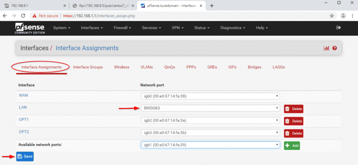This screenshot has height=165, width=358.
Task: Bookmark this page with star icon
Action: pos(332,16)
